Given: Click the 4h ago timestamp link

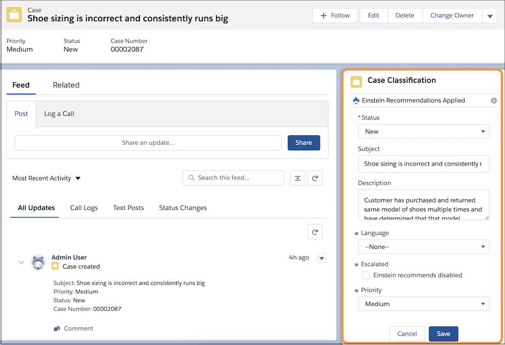Looking at the screenshot, I should coord(299,258).
